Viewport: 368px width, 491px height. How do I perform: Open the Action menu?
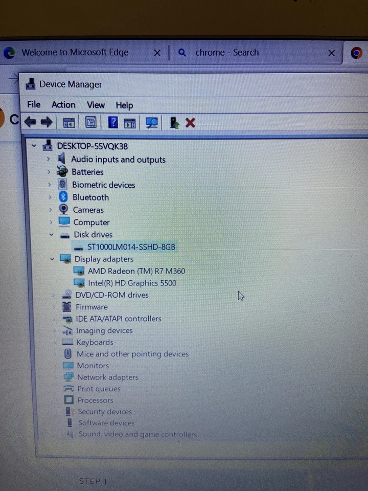point(63,104)
